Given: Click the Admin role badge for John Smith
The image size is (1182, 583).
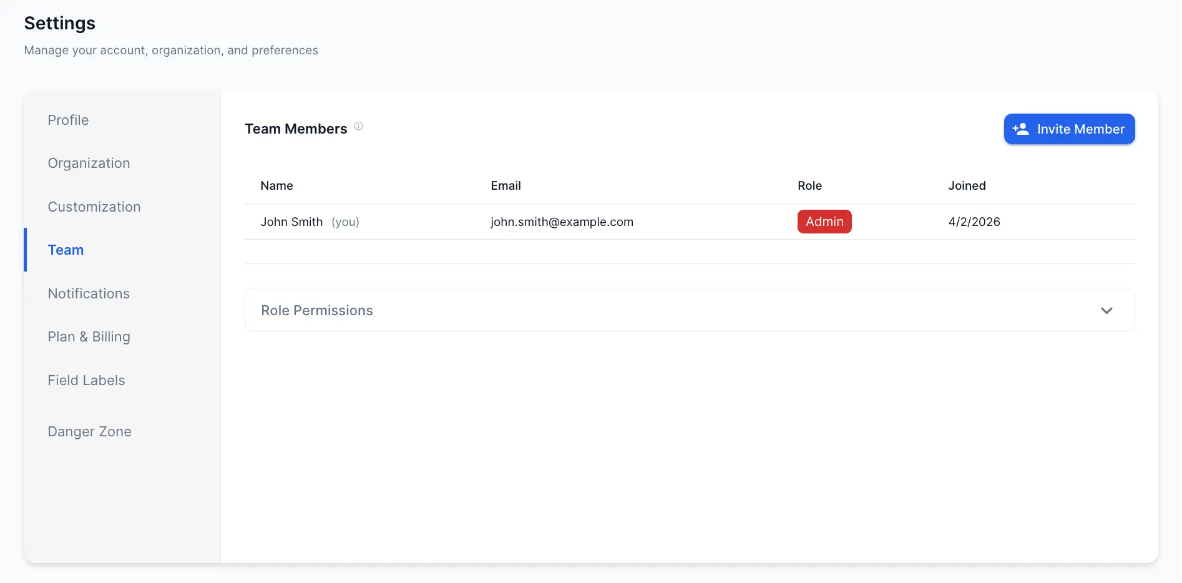Looking at the screenshot, I should coord(824,222).
